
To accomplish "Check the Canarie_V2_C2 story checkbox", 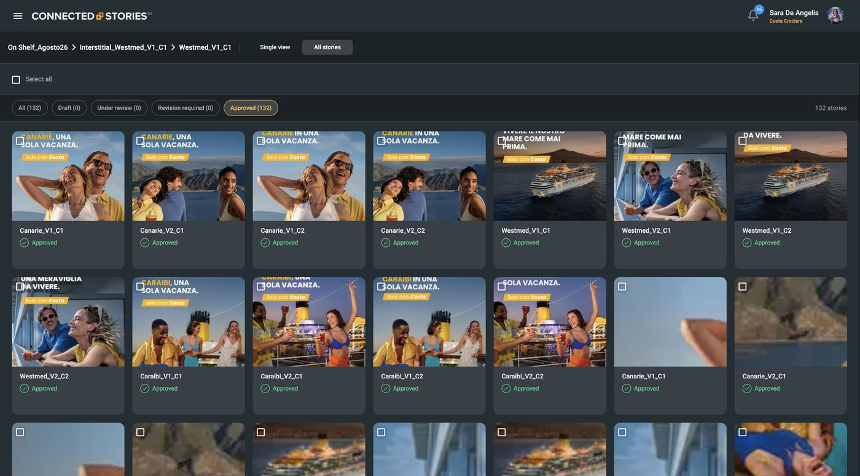I will coord(381,141).
